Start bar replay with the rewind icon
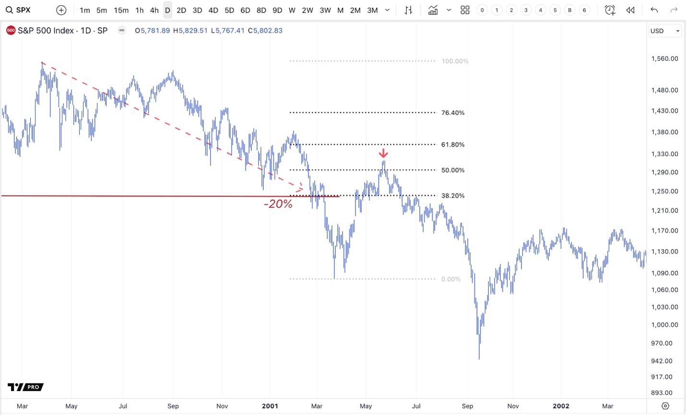The image size is (686, 415). (x=630, y=10)
